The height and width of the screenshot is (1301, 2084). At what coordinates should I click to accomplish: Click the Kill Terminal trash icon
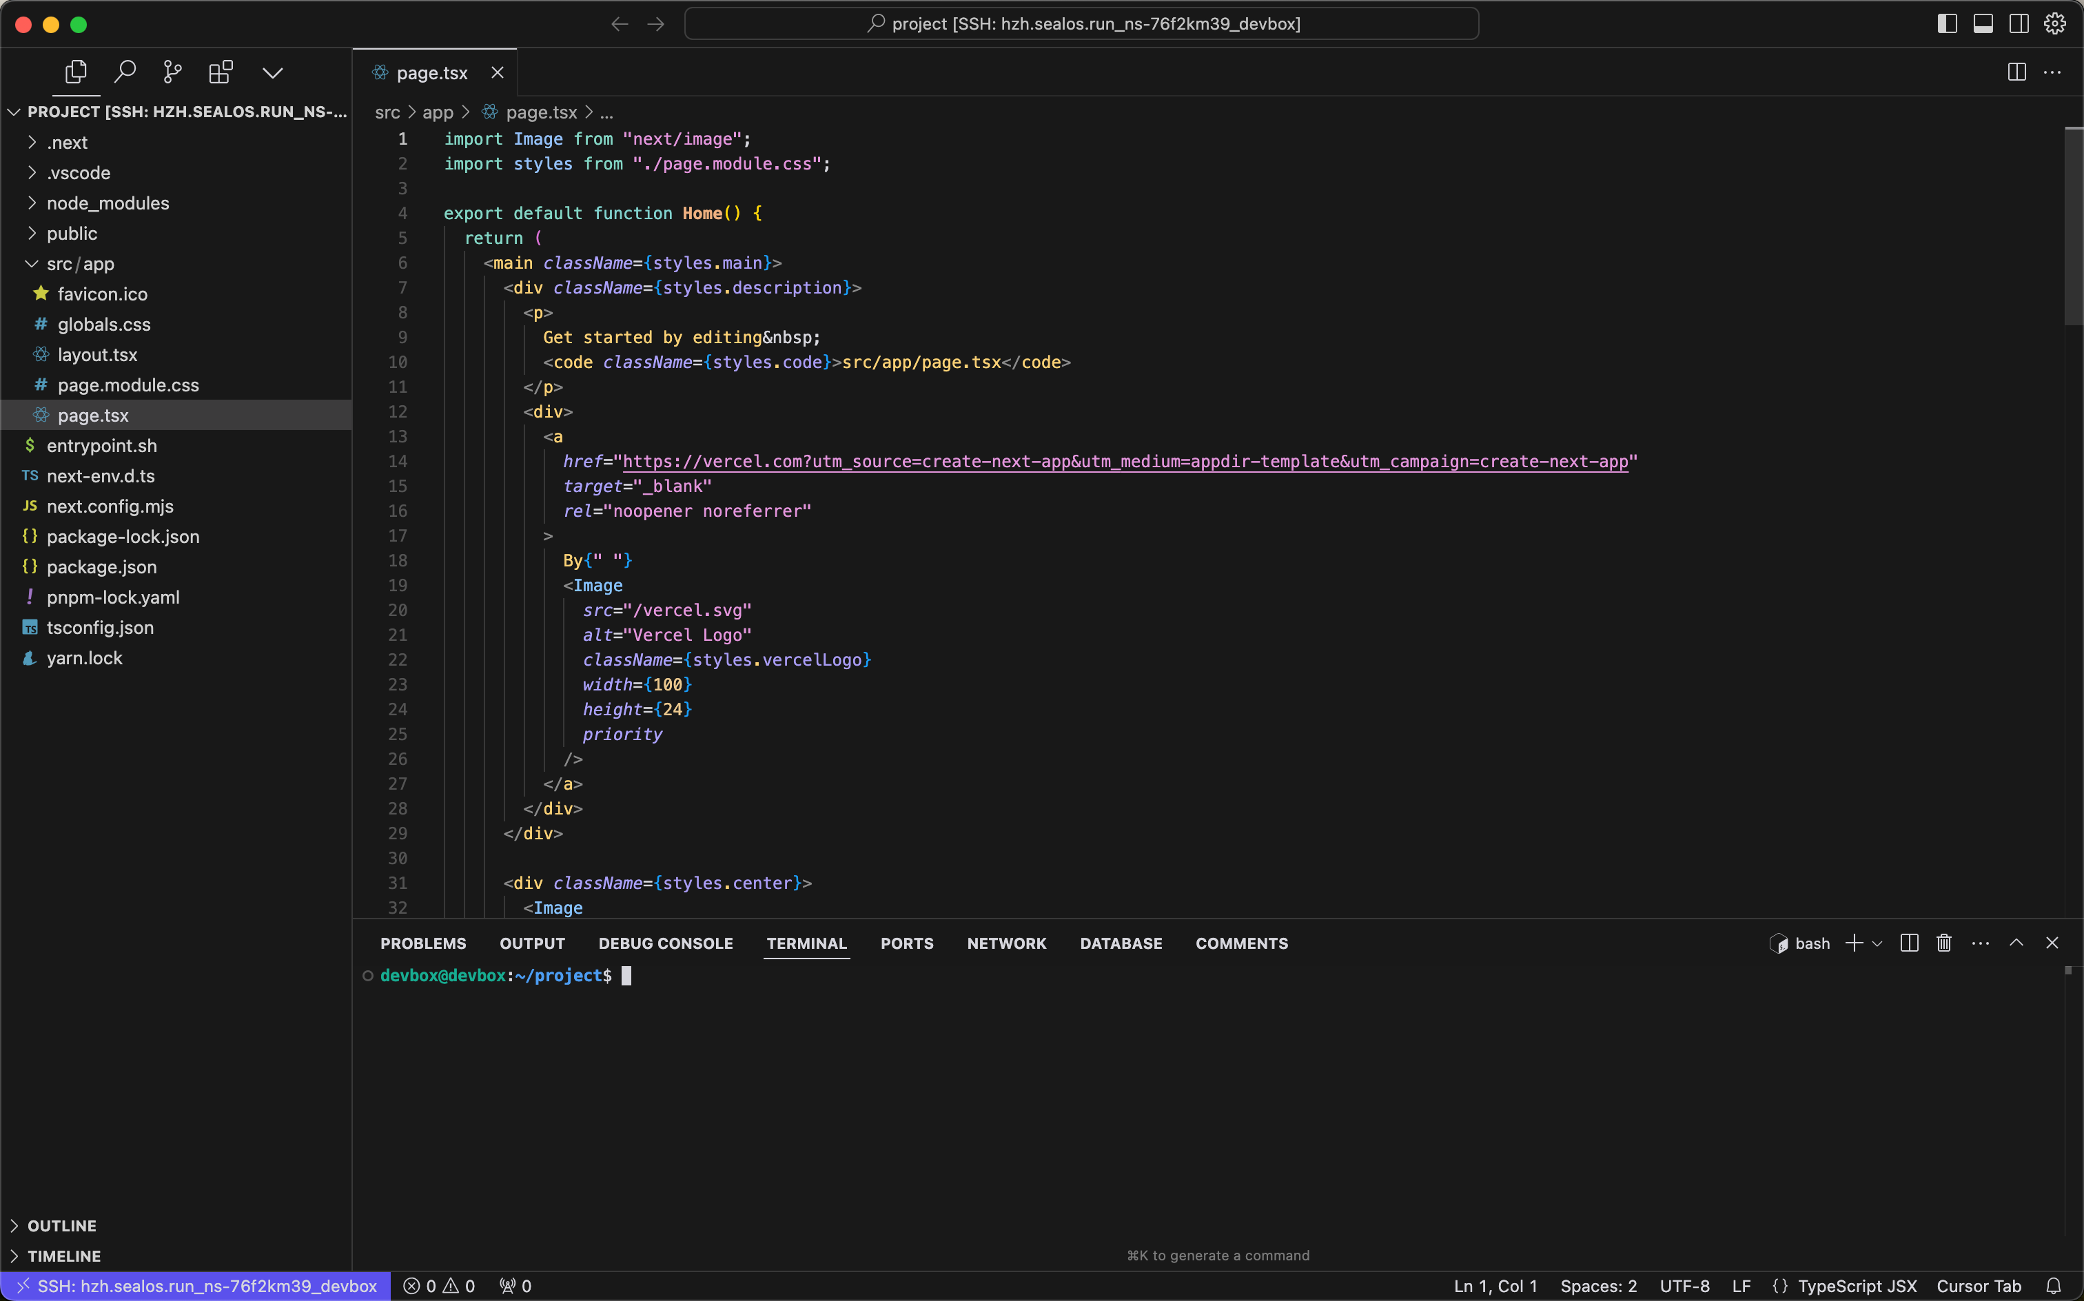click(x=1943, y=943)
